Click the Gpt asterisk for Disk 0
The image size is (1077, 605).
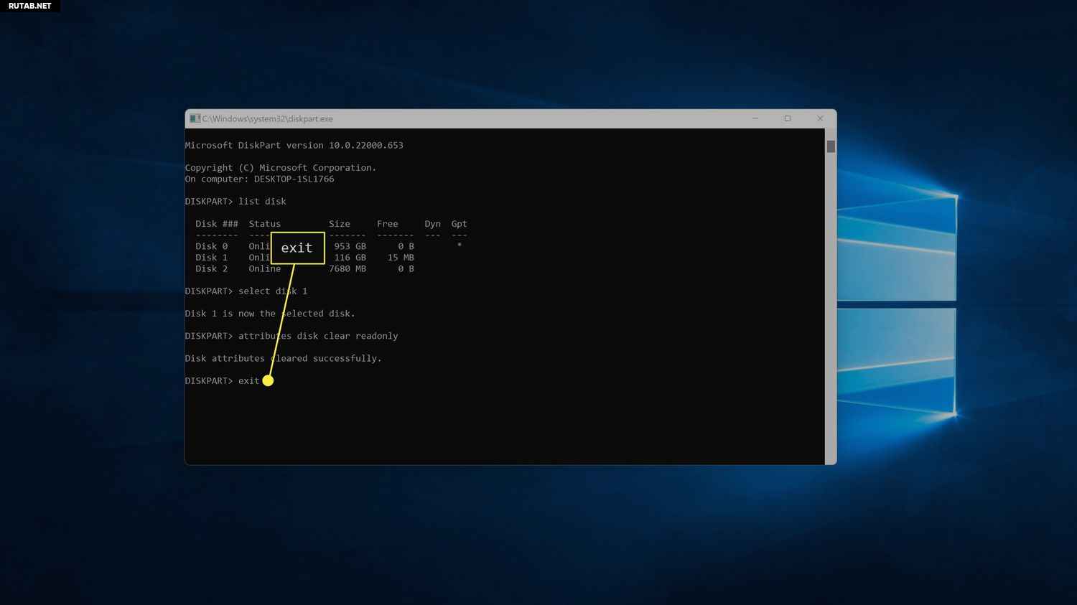(460, 245)
